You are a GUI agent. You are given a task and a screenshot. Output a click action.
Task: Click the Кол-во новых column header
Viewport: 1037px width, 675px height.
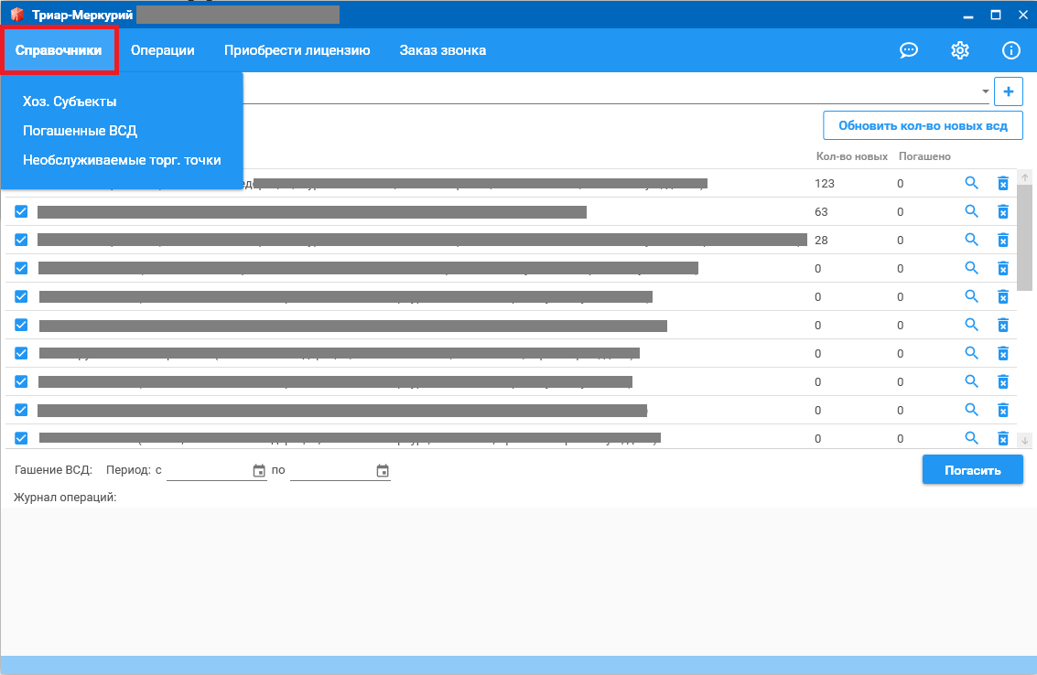[x=852, y=156]
